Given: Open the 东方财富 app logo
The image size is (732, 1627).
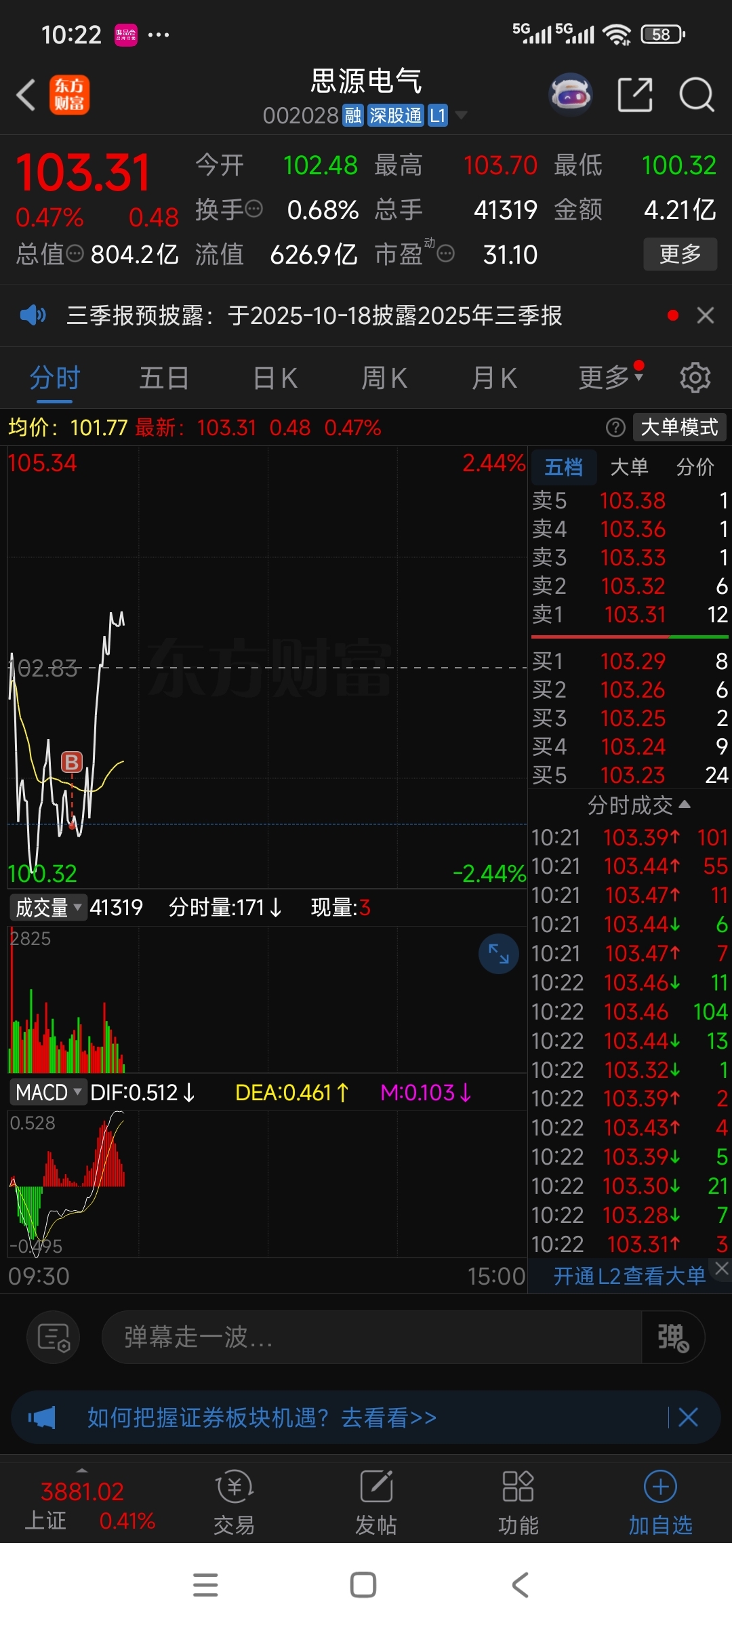Looking at the screenshot, I should click(x=69, y=95).
